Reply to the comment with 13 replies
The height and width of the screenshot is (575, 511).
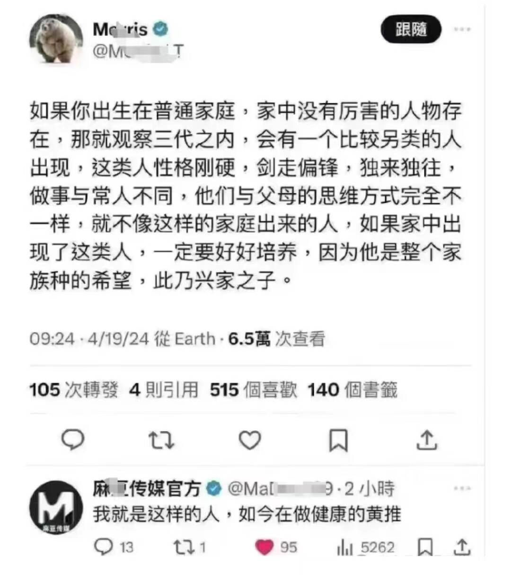(114, 547)
